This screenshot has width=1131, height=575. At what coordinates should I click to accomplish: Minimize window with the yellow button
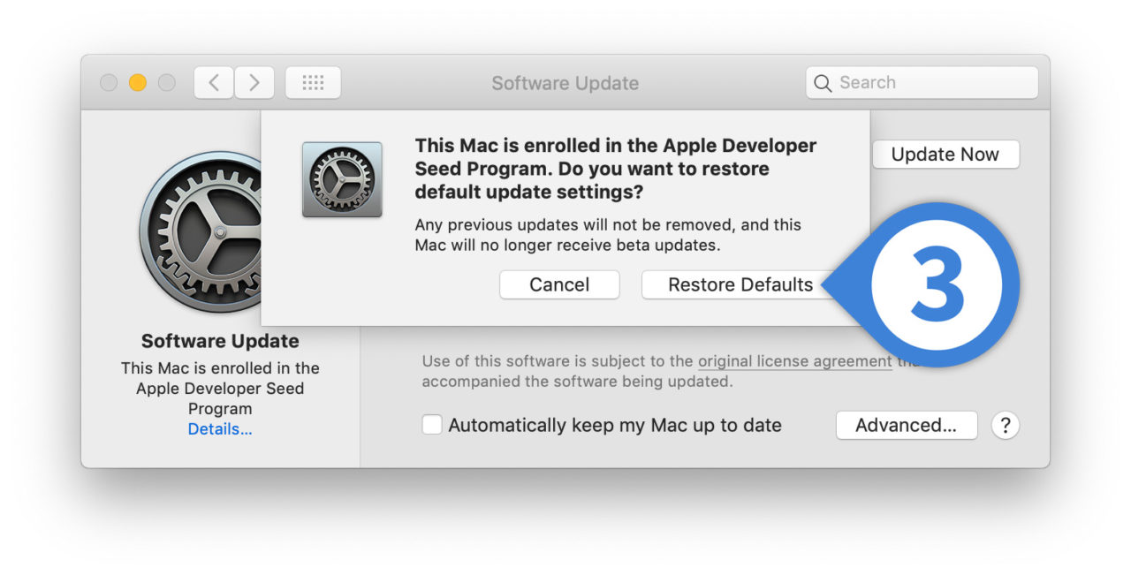point(138,83)
